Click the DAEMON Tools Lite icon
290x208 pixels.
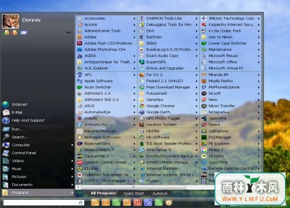tap(142, 18)
